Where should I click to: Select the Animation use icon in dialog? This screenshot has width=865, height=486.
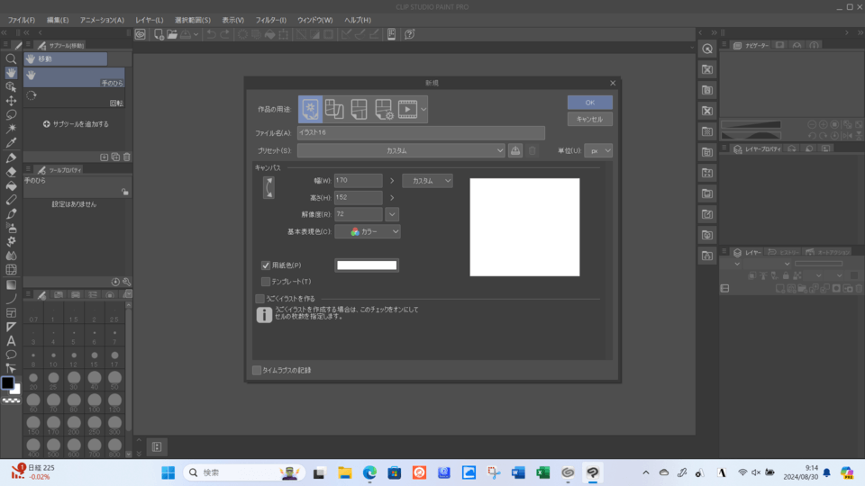pos(407,109)
